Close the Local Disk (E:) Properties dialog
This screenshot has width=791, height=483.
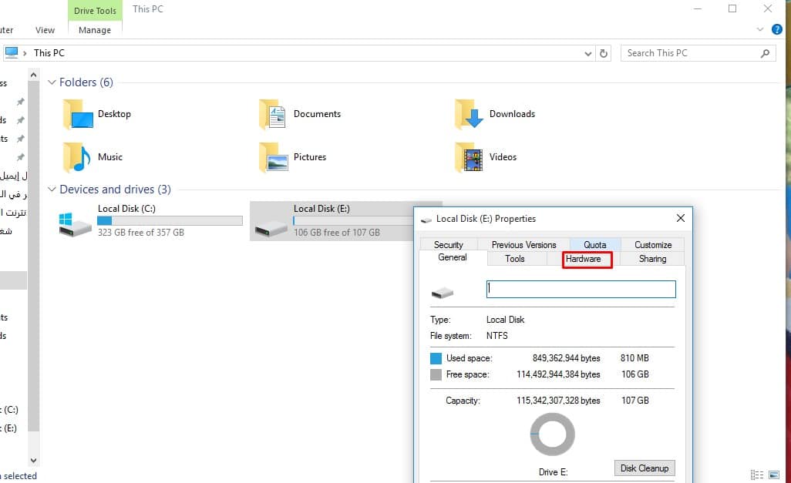[x=680, y=219]
